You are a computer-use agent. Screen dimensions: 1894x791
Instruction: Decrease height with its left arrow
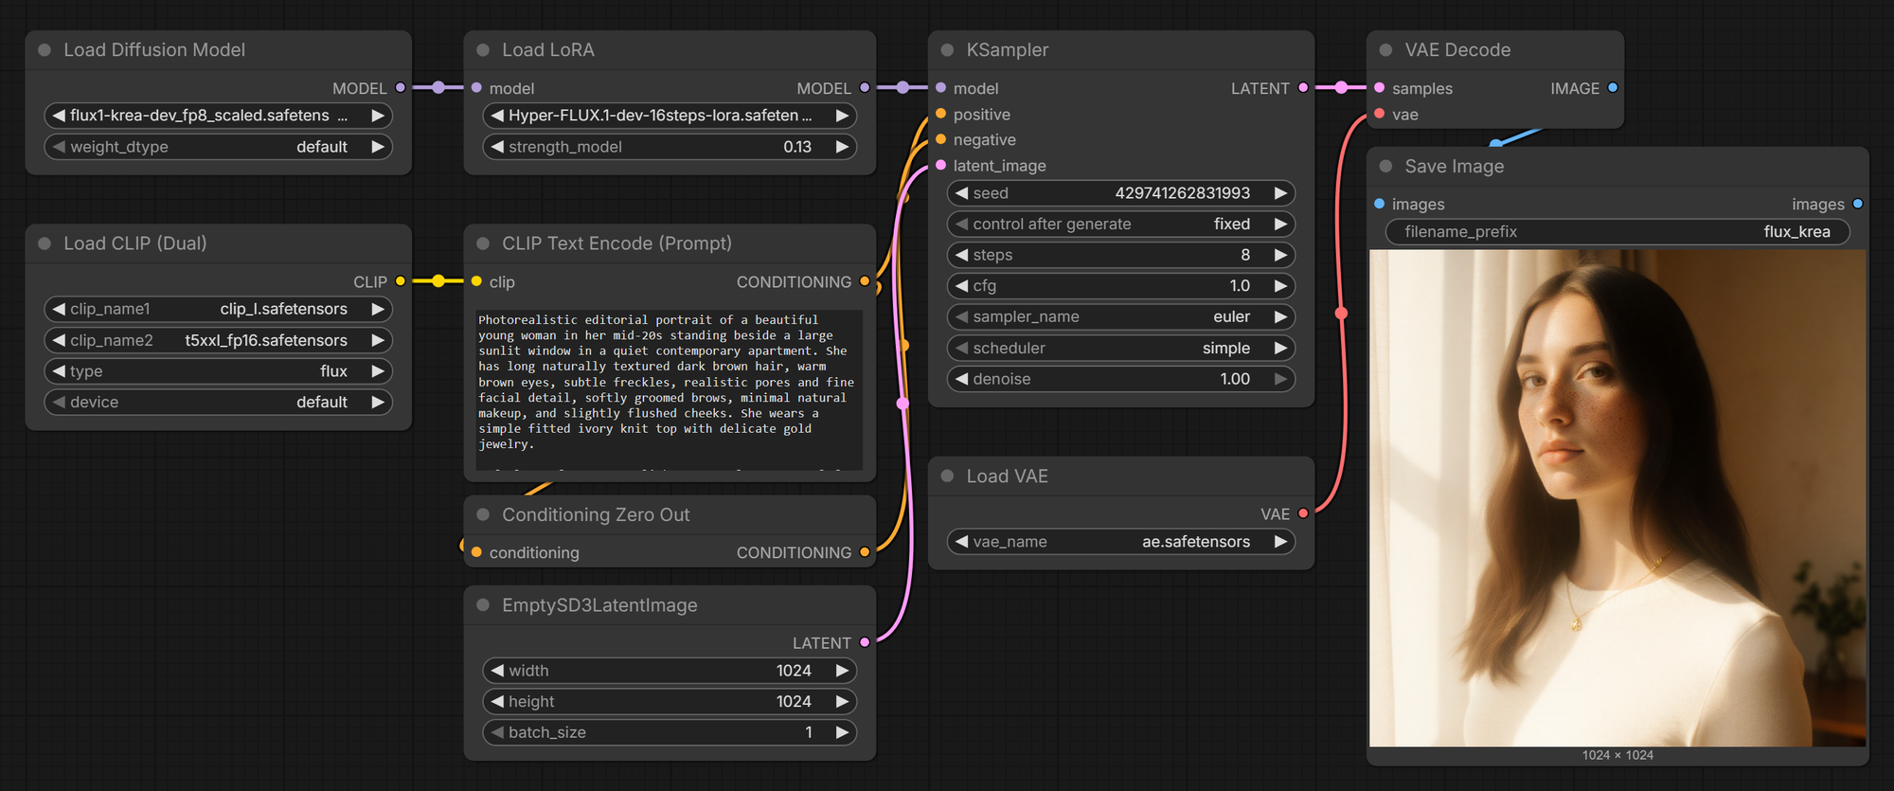497,702
